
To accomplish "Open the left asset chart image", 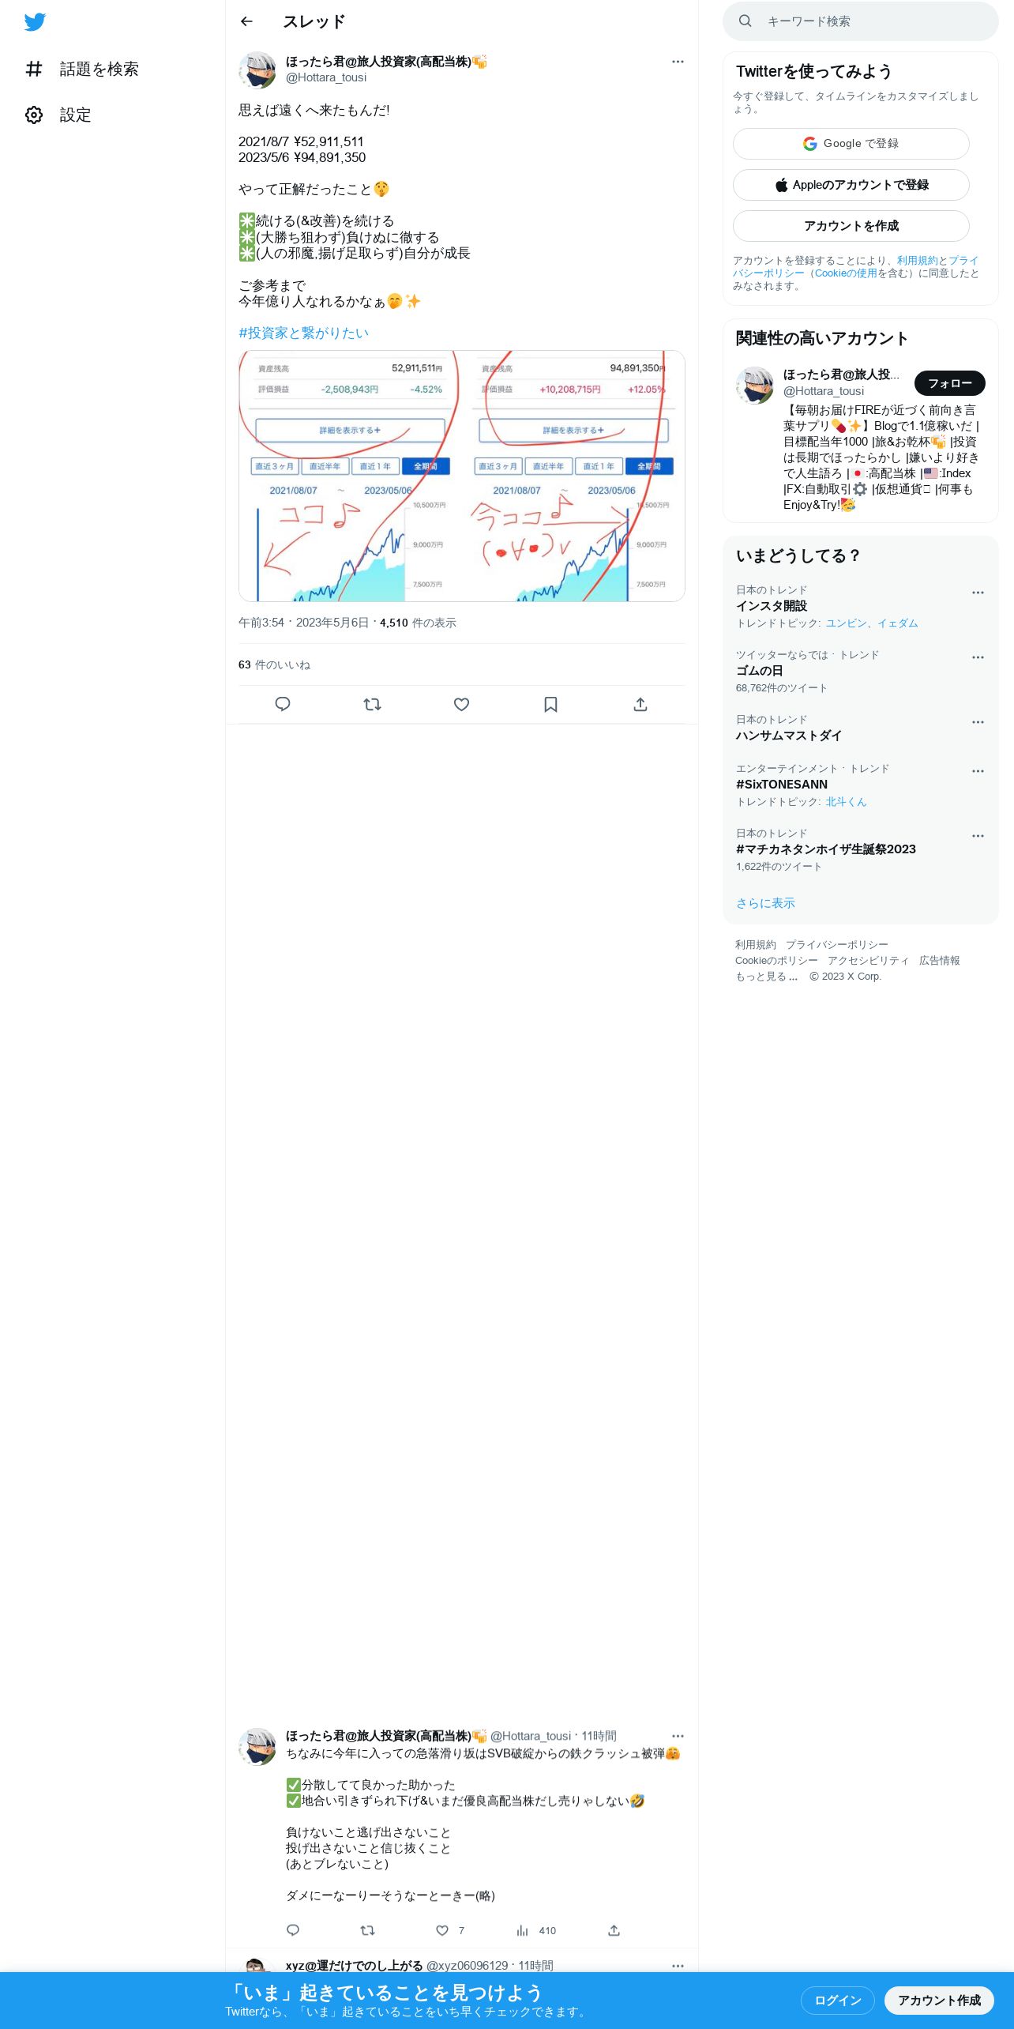I will pos(350,476).
